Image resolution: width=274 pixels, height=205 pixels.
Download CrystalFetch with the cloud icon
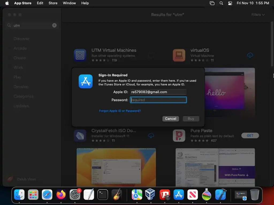pos(151,135)
